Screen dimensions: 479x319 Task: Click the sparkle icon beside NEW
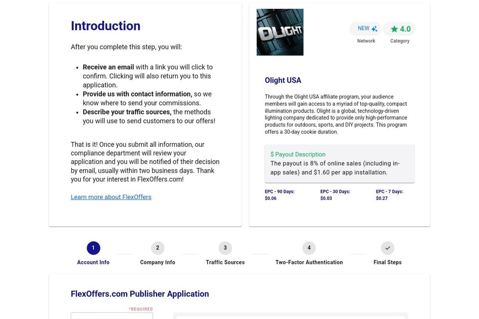click(374, 29)
